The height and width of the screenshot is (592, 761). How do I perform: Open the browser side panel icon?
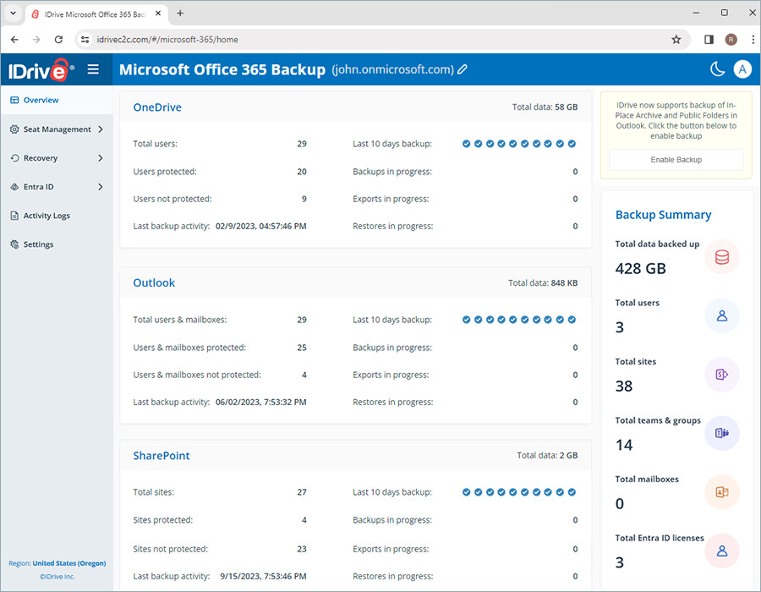(709, 40)
